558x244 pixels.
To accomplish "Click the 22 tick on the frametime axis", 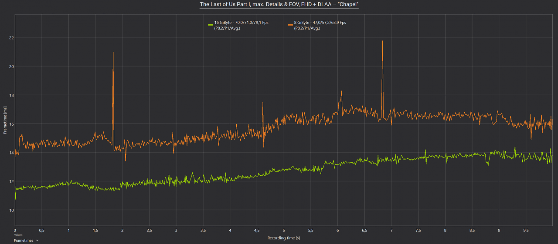I will [x=11, y=37].
